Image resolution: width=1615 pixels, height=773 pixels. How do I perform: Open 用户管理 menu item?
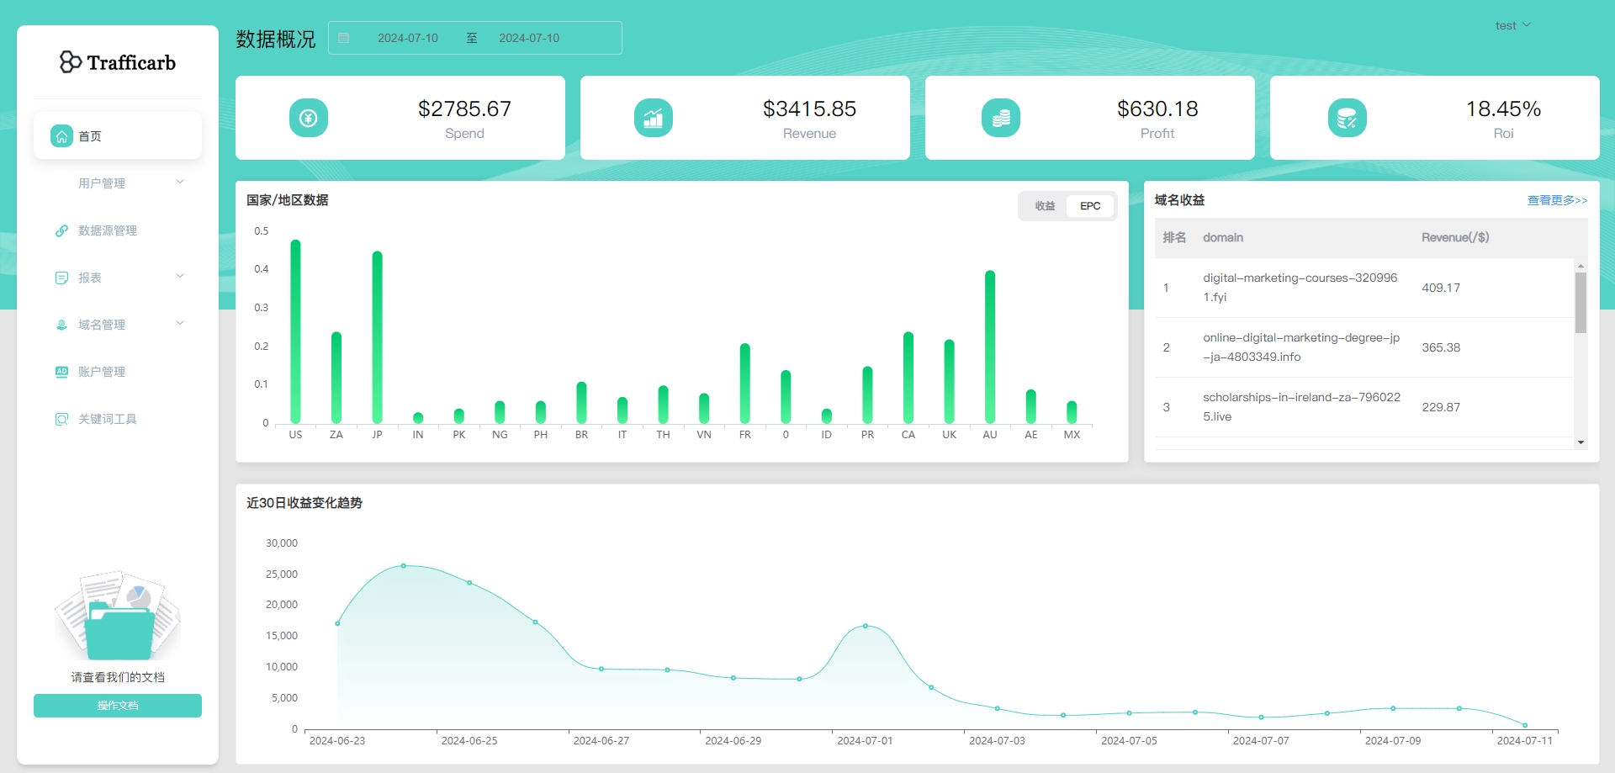[118, 183]
